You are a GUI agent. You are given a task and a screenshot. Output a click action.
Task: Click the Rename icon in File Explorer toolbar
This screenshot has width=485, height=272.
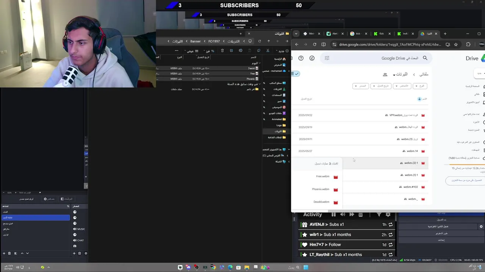(x=240, y=51)
